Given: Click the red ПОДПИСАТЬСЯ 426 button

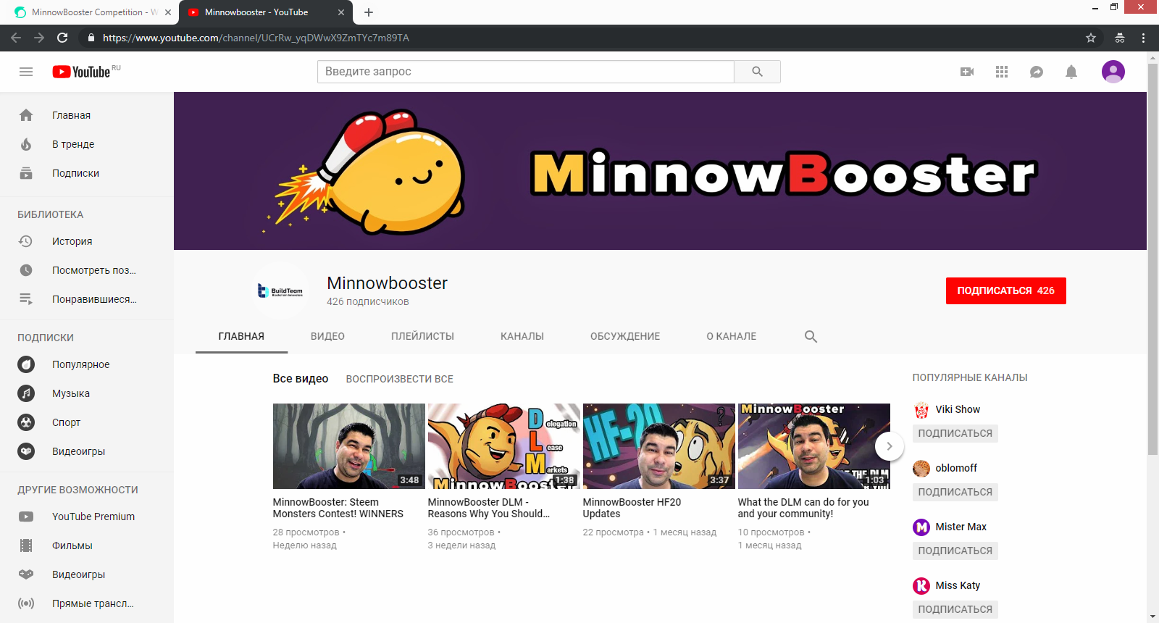Looking at the screenshot, I should point(1005,290).
